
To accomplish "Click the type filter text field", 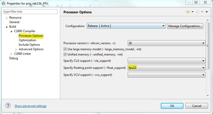I will tap(30, 12).
